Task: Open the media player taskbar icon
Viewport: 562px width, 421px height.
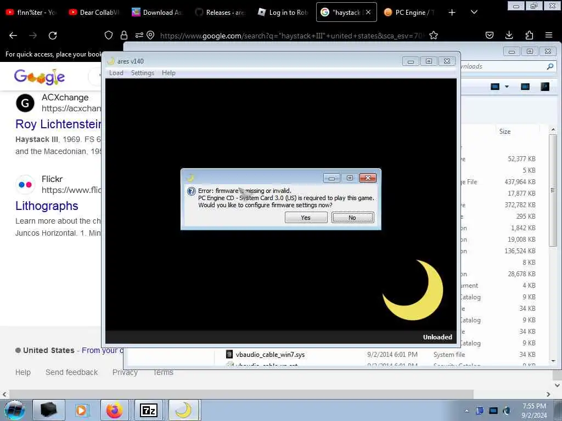Action: point(81,410)
